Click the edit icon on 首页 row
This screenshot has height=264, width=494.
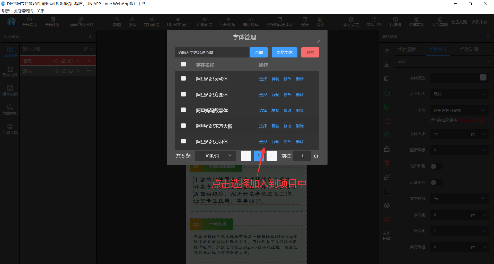pyautogui.click(x=63, y=61)
